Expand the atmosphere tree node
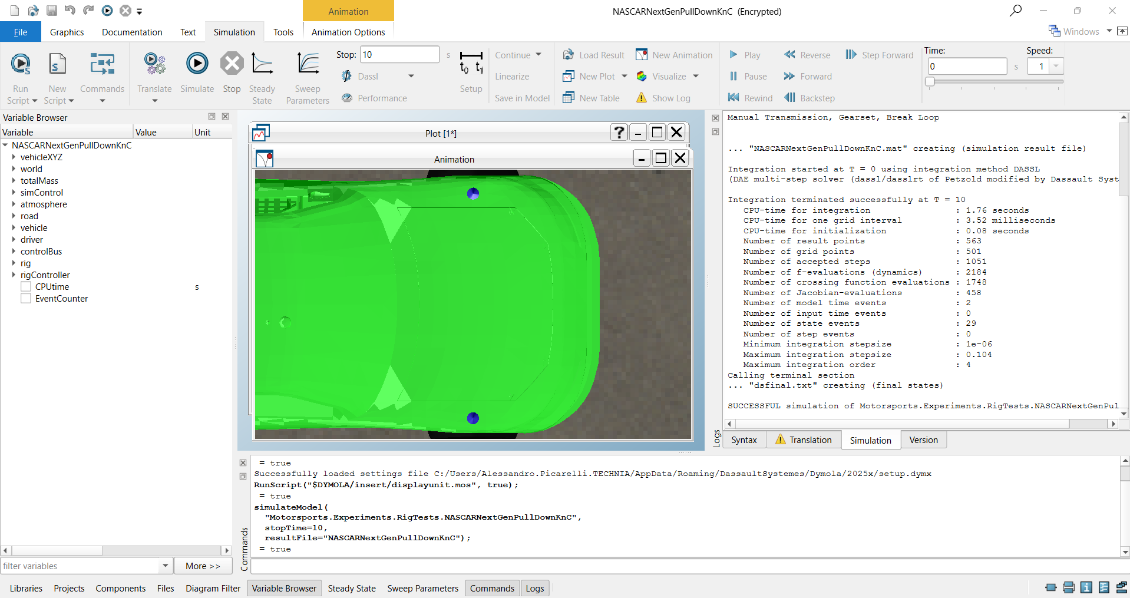This screenshot has height=598, width=1130. coord(14,204)
